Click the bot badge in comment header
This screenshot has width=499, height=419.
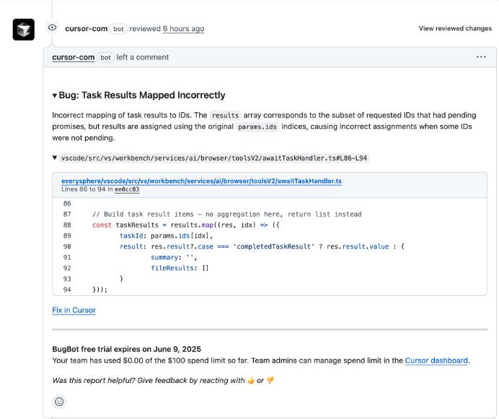click(106, 57)
